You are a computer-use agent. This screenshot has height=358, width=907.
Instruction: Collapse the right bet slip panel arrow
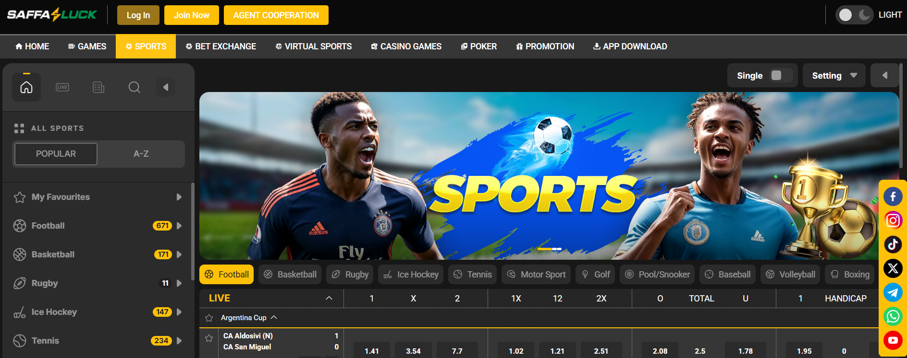click(x=885, y=75)
